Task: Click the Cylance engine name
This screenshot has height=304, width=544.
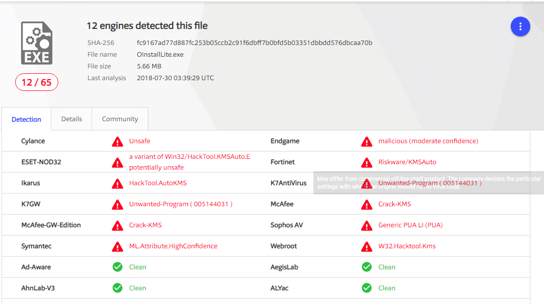Action: point(33,141)
